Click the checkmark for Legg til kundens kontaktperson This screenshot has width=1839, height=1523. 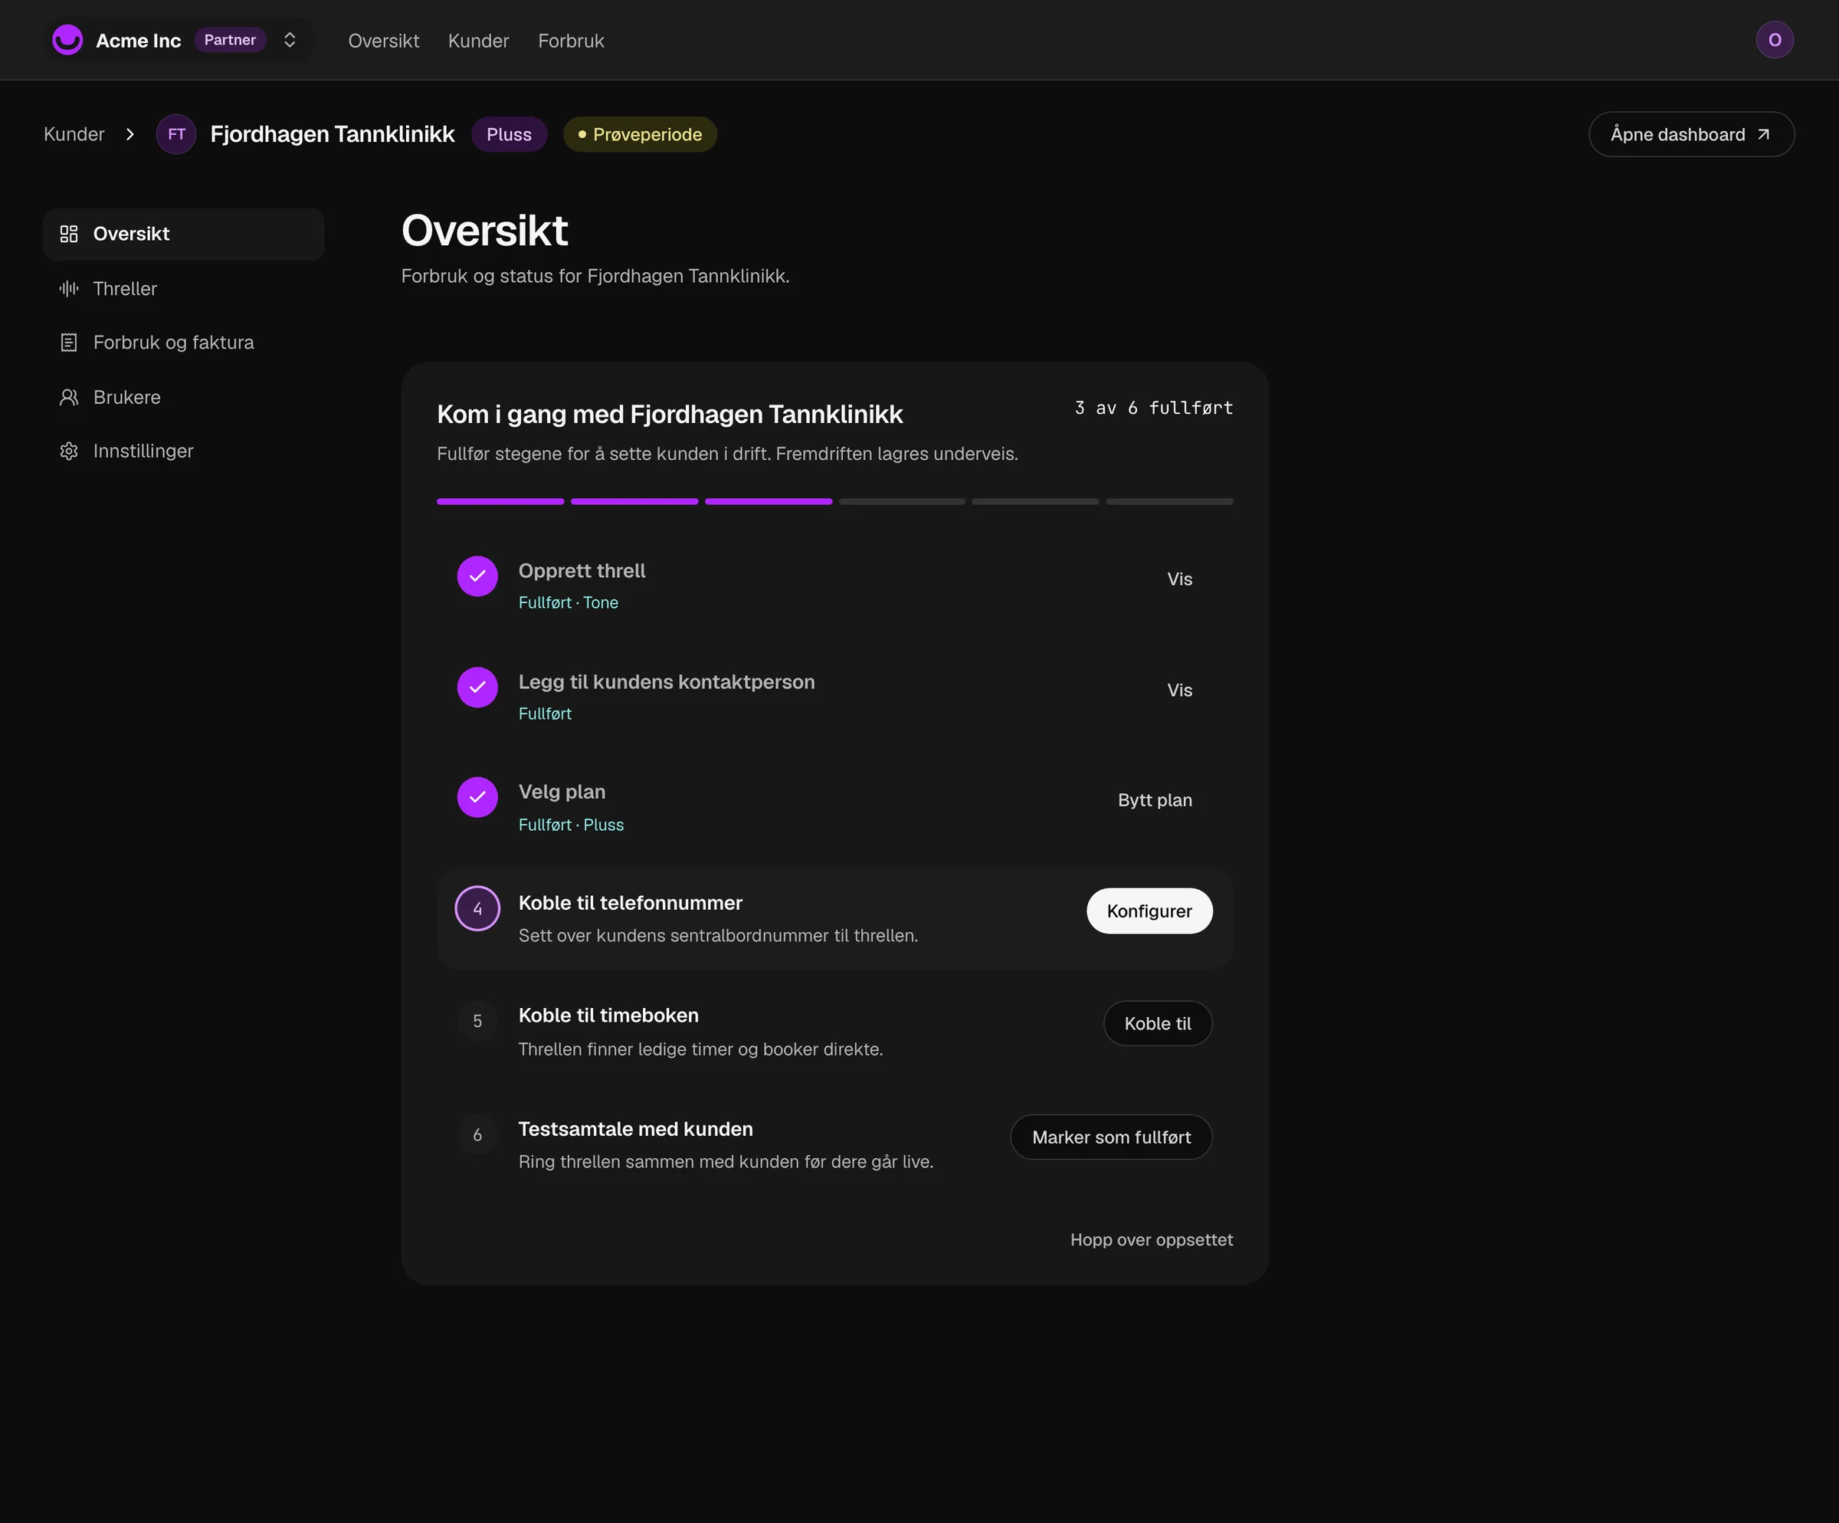[x=477, y=688]
